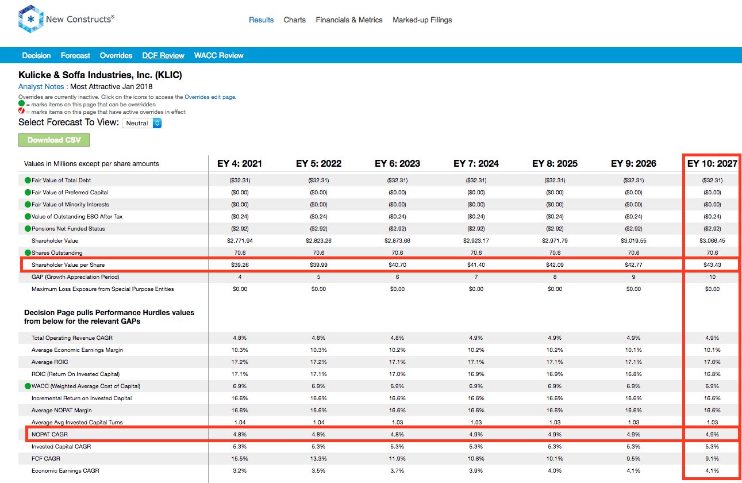The image size is (742, 483).
Task: Open the Decision tab
Action: click(36, 56)
